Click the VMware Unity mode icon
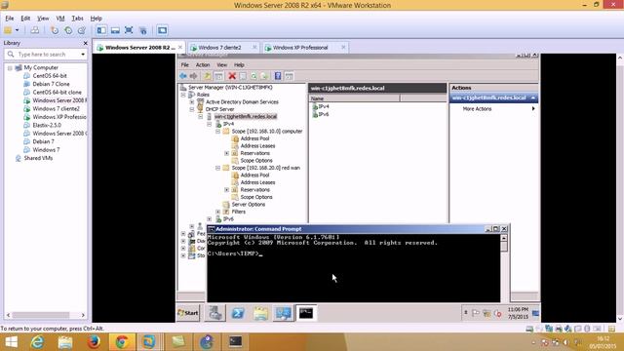 click(143, 30)
